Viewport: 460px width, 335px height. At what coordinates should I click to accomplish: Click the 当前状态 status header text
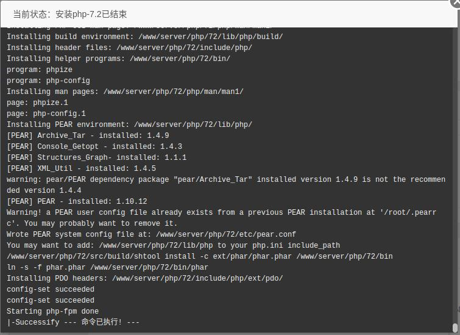click(70, 14)
